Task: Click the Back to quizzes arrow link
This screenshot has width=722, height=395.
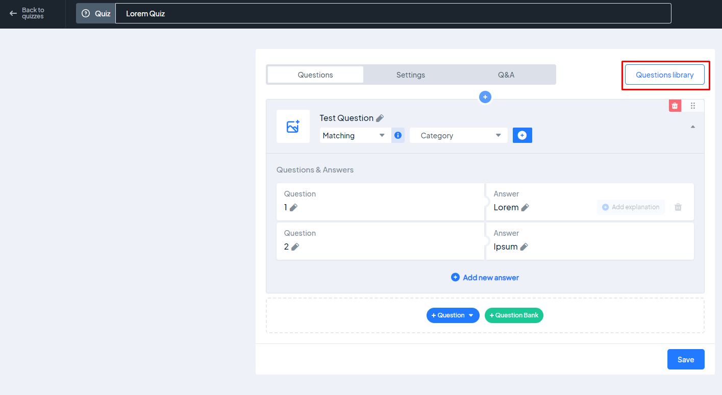Action: 27,13
